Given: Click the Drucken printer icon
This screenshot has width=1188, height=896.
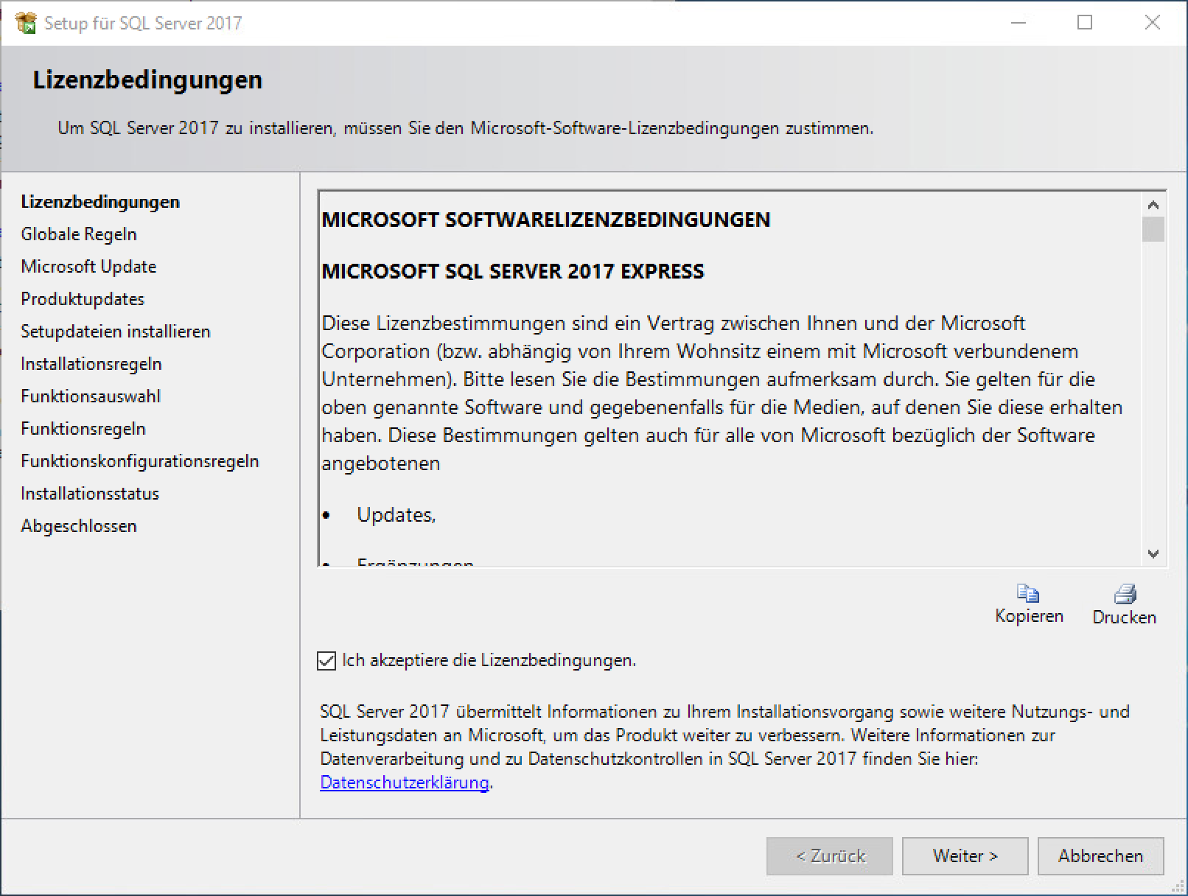Looking at the screenshot, I should click(1125, 594).
